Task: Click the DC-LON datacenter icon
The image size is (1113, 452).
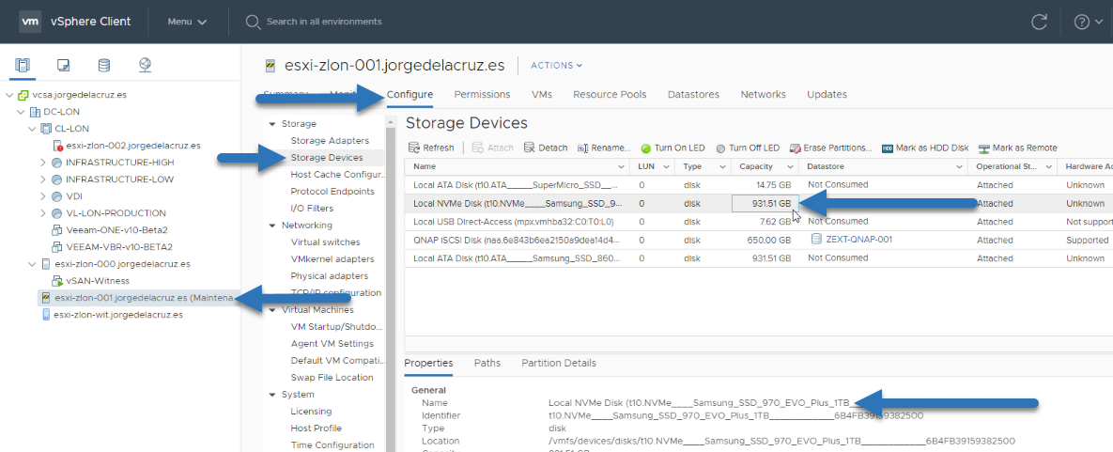Action: pyautogui.click(x=36, y=112)
